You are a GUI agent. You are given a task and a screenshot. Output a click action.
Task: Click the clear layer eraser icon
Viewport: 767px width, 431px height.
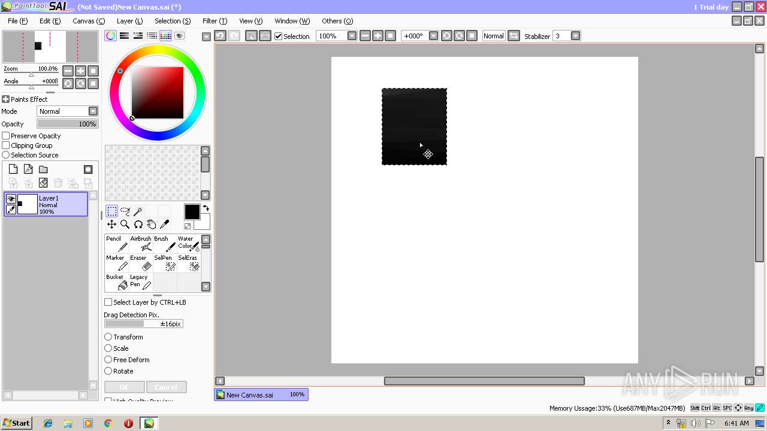coord(43,183)
